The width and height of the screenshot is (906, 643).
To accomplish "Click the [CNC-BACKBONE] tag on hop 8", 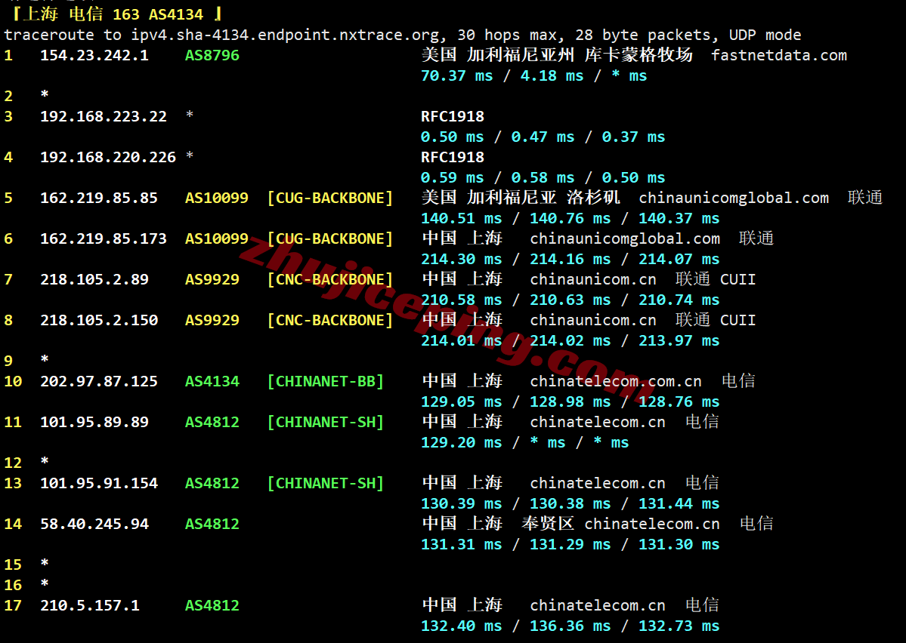I will coord(330,320).
